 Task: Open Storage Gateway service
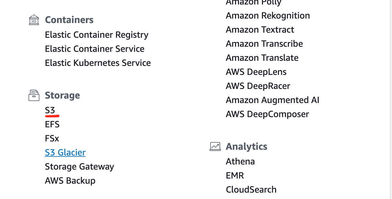click(79, 167)
